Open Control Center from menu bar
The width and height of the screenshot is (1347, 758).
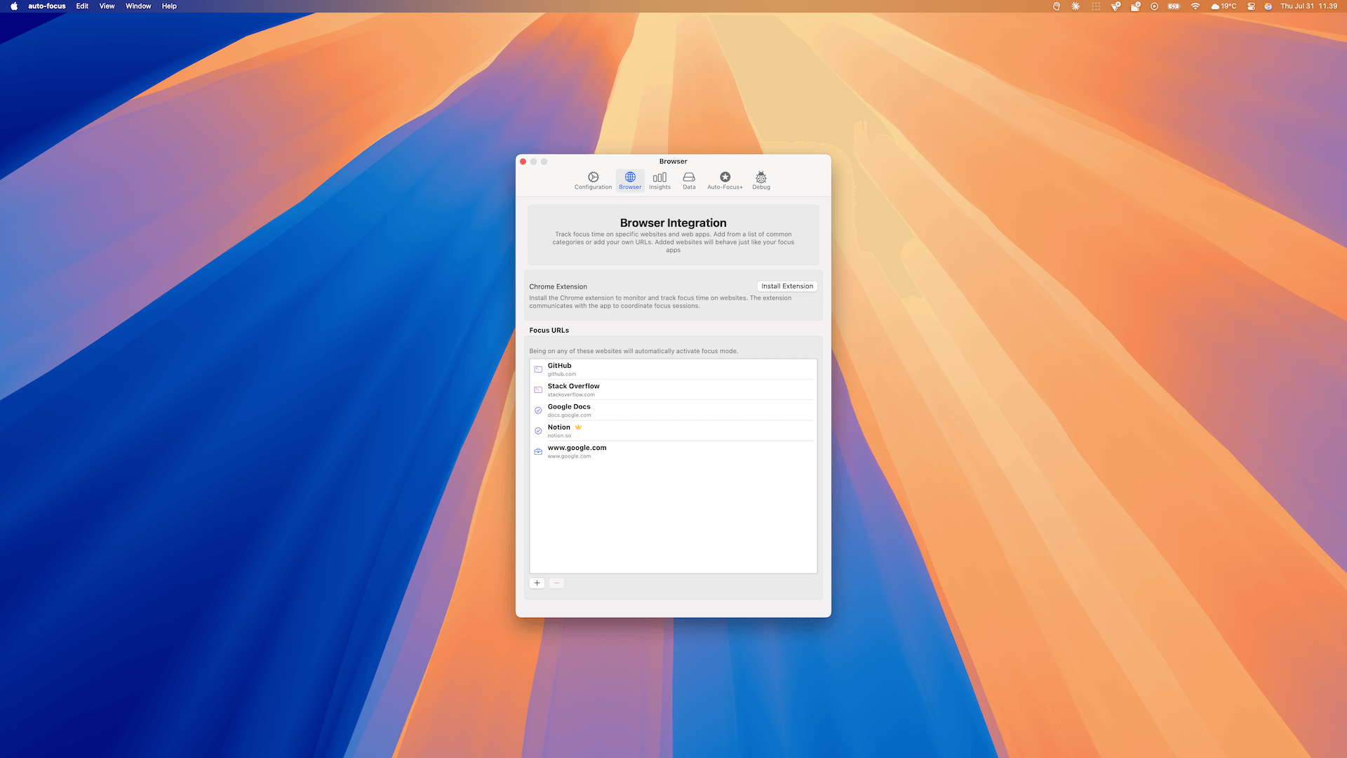(1251, 6)
